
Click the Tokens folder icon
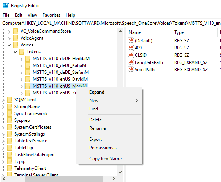click(22, 52)
